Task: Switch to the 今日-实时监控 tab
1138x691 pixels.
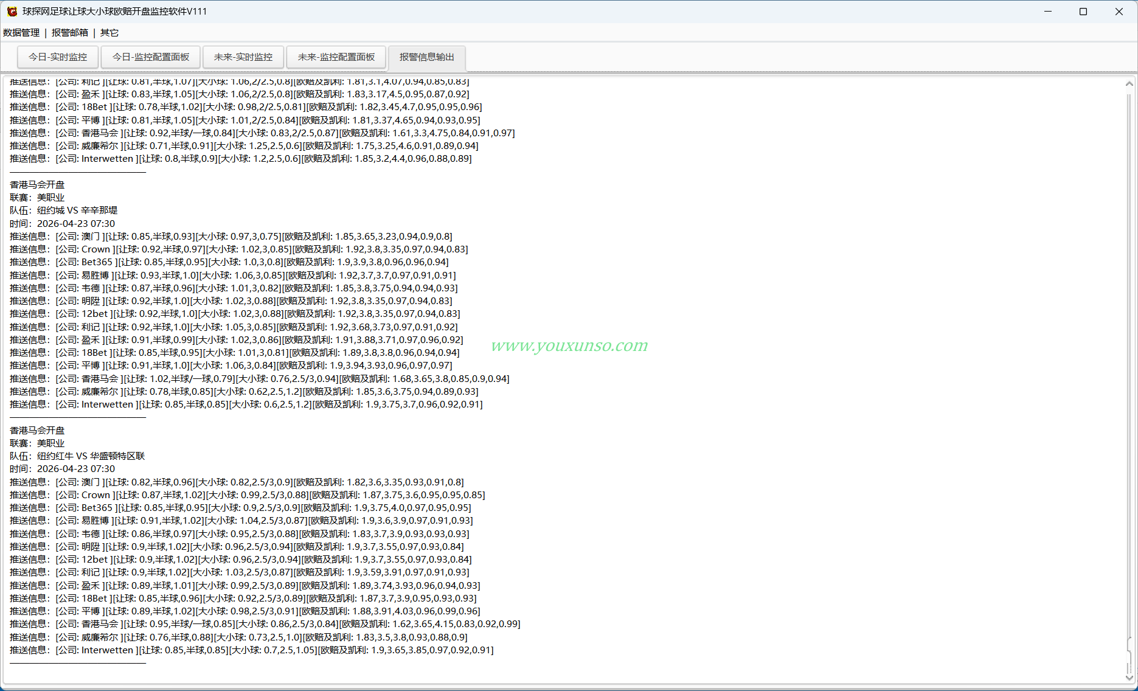Action: click(x=58, y=57)
